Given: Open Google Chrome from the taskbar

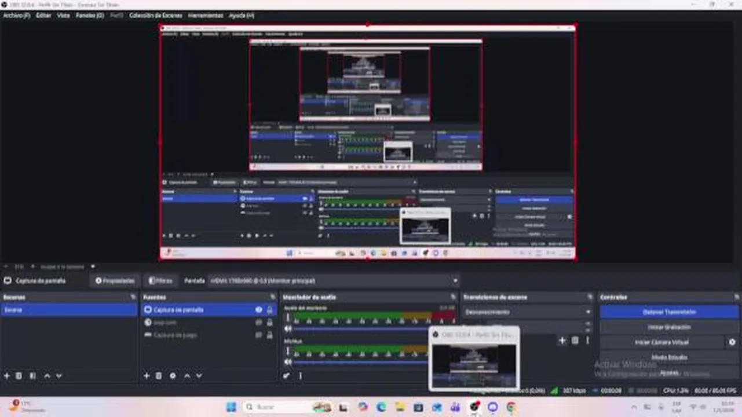Looking at the screenshot, I should point(511,407).
